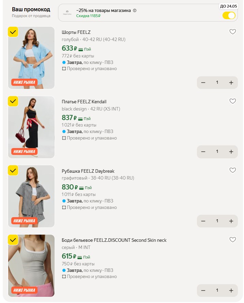
Task: Click heart icon for Рубашка FEELZ Daybreak
Action: click(x=232, y=170)
